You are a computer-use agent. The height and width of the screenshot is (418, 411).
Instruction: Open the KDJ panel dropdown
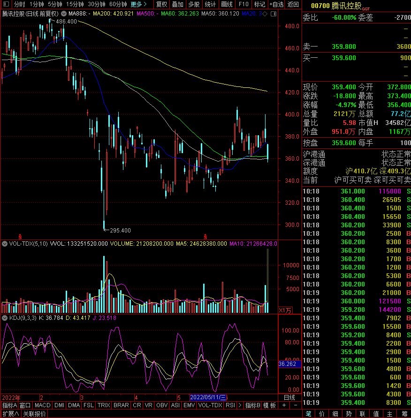(5, 318)
